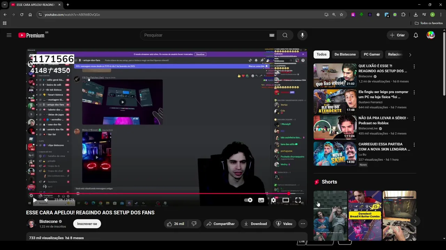Toggle subtitles/closed captions
The height and width of the screenshot is (250, 446).
click(261, 200)
